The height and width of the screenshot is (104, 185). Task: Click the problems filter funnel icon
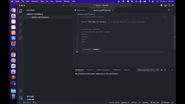pyautogui.click(x=157, y=70)
